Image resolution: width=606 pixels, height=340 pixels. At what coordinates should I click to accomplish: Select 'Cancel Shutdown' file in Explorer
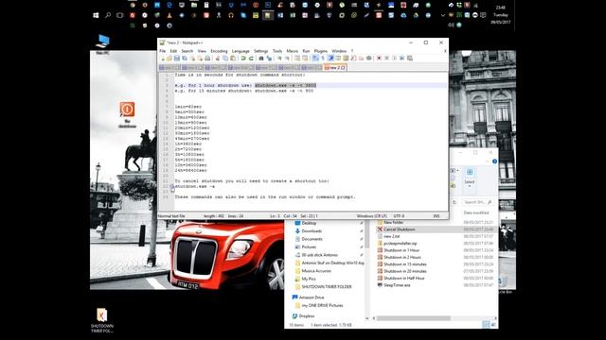[x=400, y=229]
